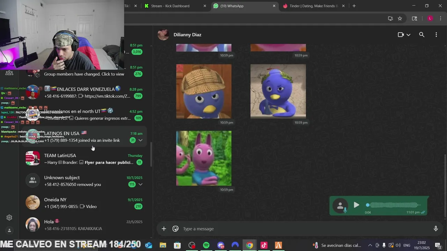Close the WhatsApp tab
Image resolution: width=447 pixels, height=251 pixels.
click(x=274, y=6)
